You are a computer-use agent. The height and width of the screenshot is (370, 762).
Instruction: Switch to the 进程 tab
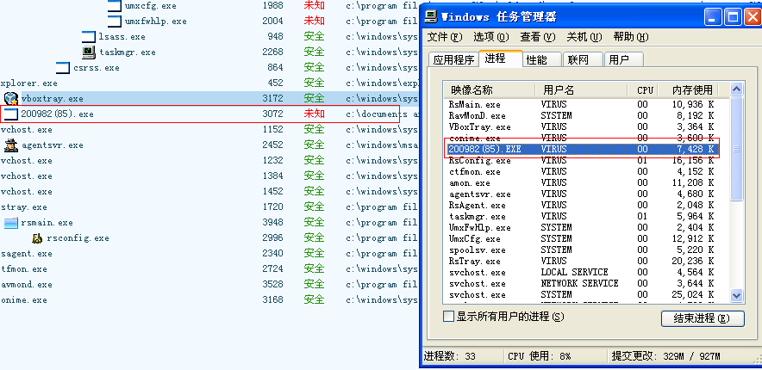point(501,59)
